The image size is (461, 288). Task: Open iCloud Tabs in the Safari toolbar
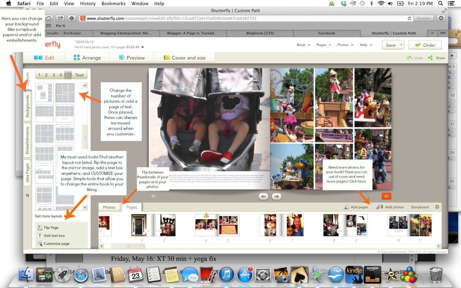(49, 18)
